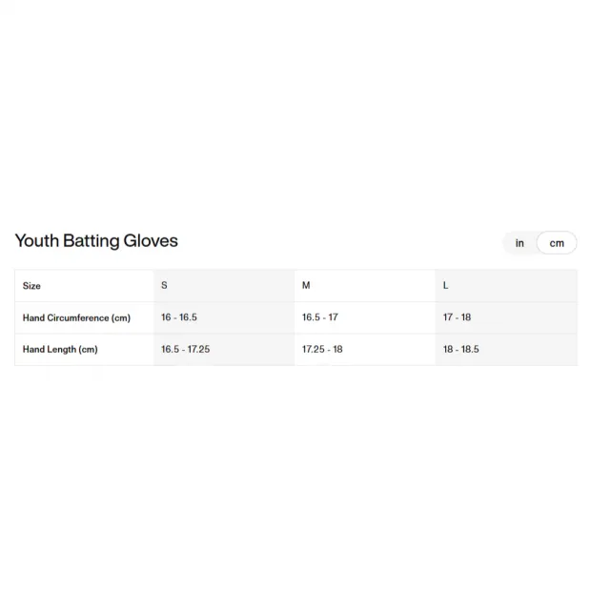Click the word Youth in the heading

pos(36,240)
